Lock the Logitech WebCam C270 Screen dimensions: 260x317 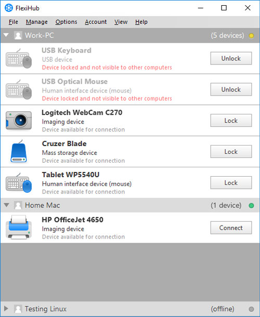tap(231, 121)
